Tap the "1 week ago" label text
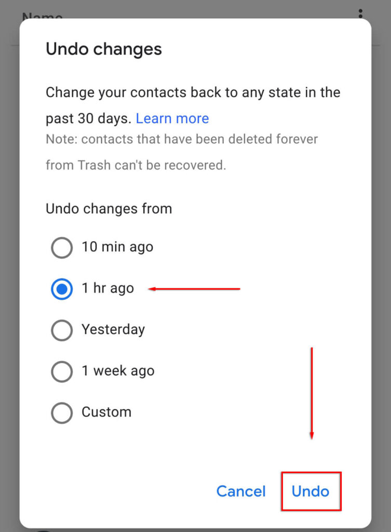The image size is (391, 532). [118, 371]
